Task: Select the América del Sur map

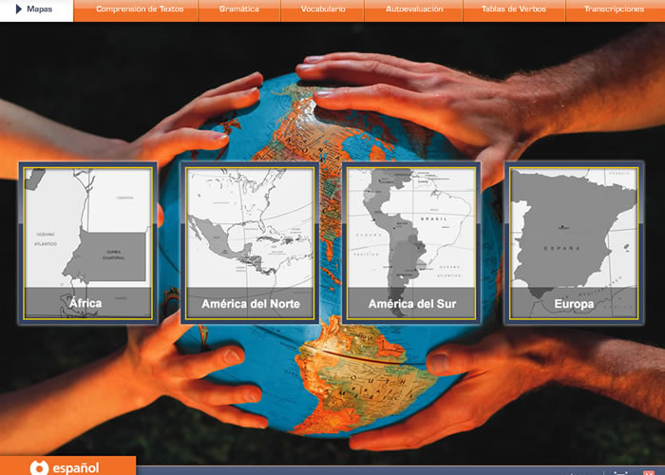Action: click(411, 243)
